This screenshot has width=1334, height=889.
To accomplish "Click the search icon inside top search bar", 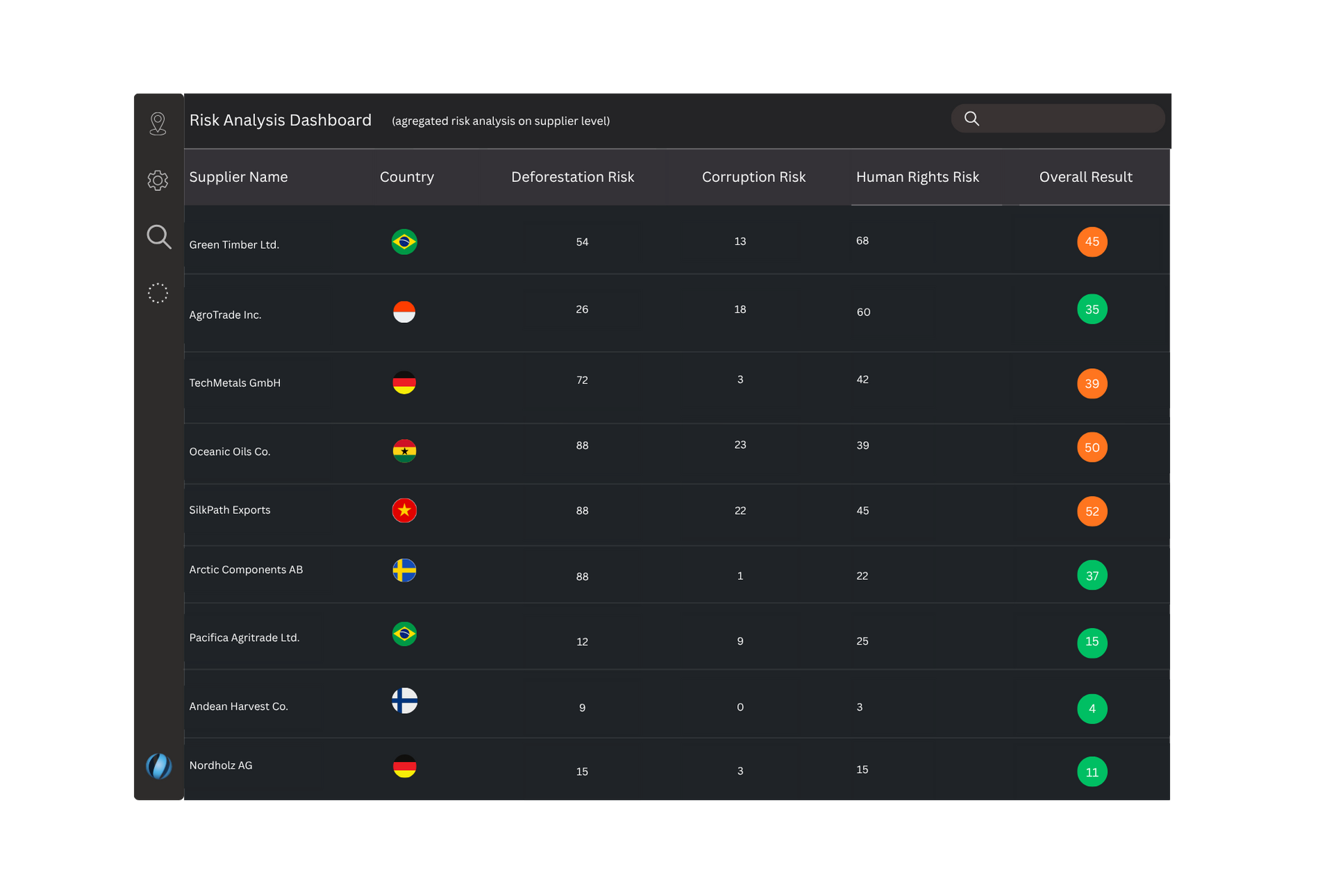I will point(971,119).
